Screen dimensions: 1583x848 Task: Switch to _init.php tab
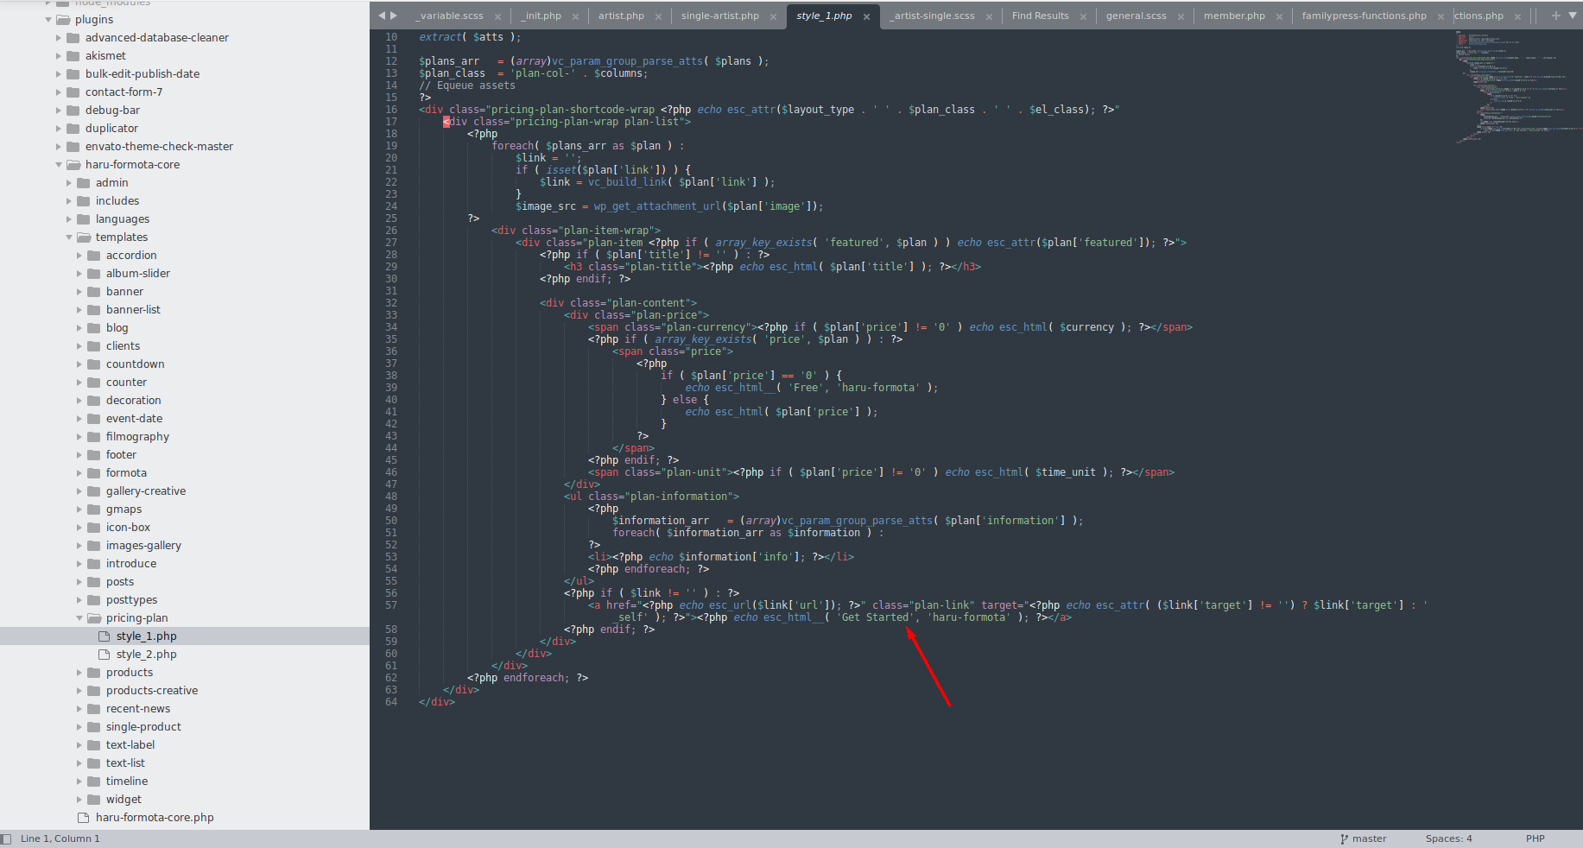[541, 16]
